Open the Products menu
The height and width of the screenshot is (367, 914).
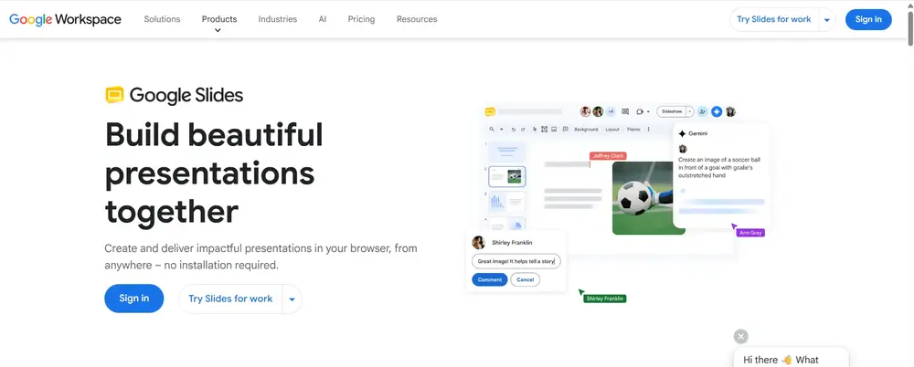[x=219, y=19]
